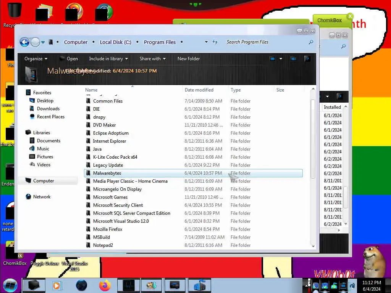Click the Eclipse Adoptium folder icon
Viewport: 391px width, 293px height.
click(x=88, y=133)
